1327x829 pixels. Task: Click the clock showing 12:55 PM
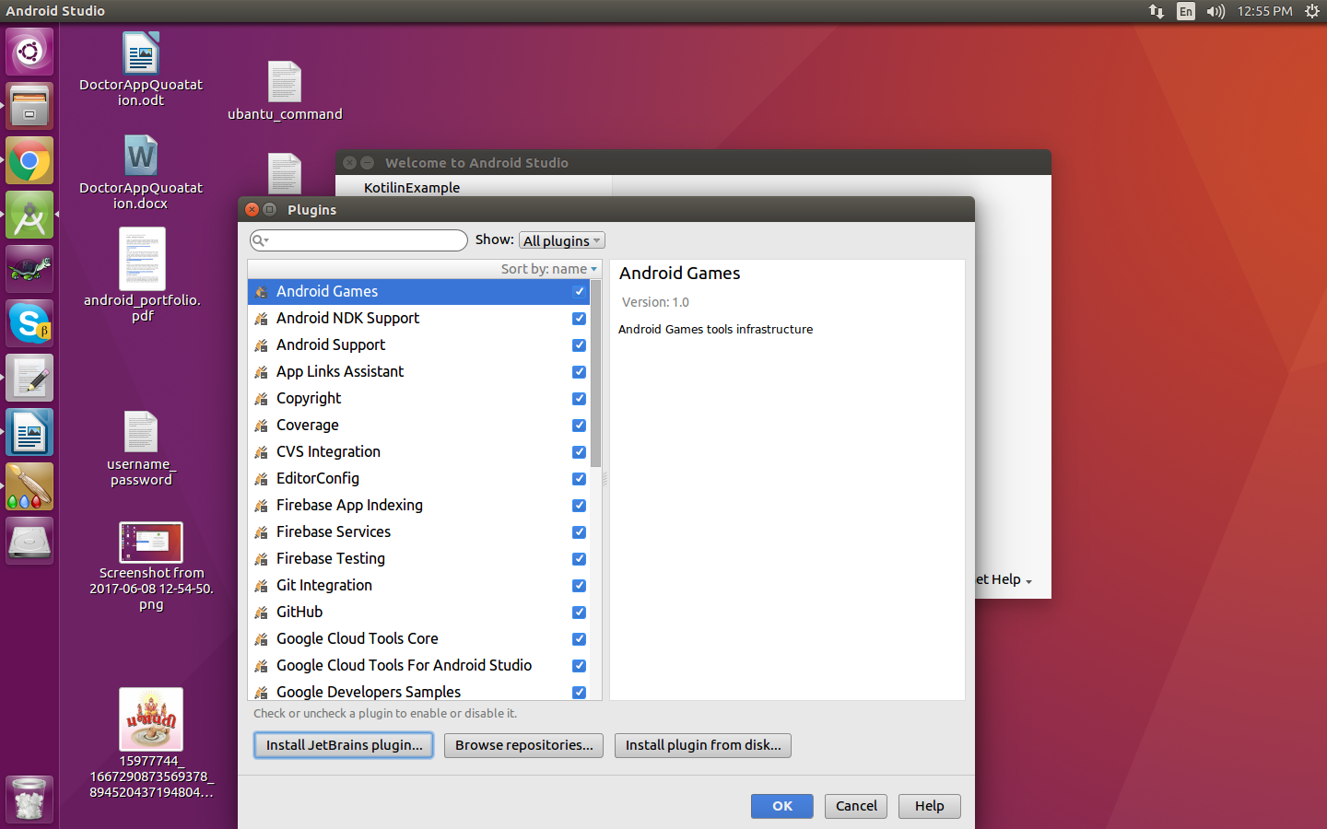click(x=1264, y=11)
